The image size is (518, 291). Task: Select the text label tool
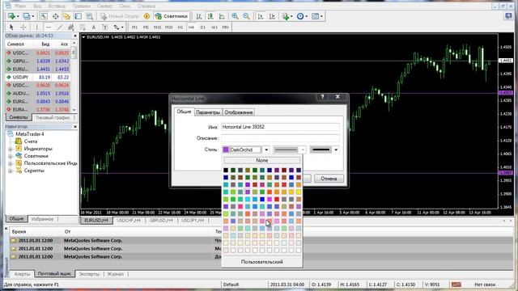point(105,27)
